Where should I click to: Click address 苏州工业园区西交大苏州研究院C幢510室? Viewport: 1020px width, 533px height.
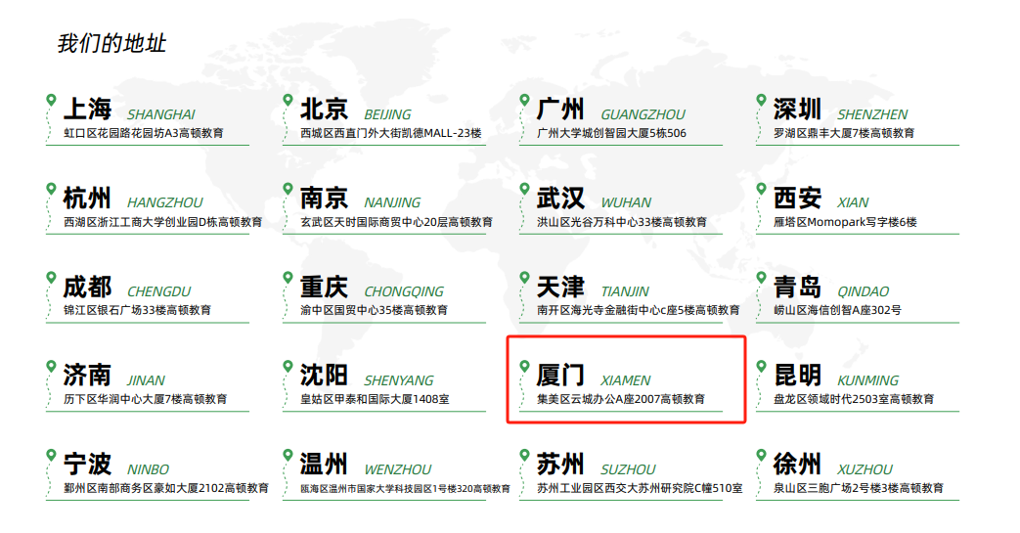(640, 488)
